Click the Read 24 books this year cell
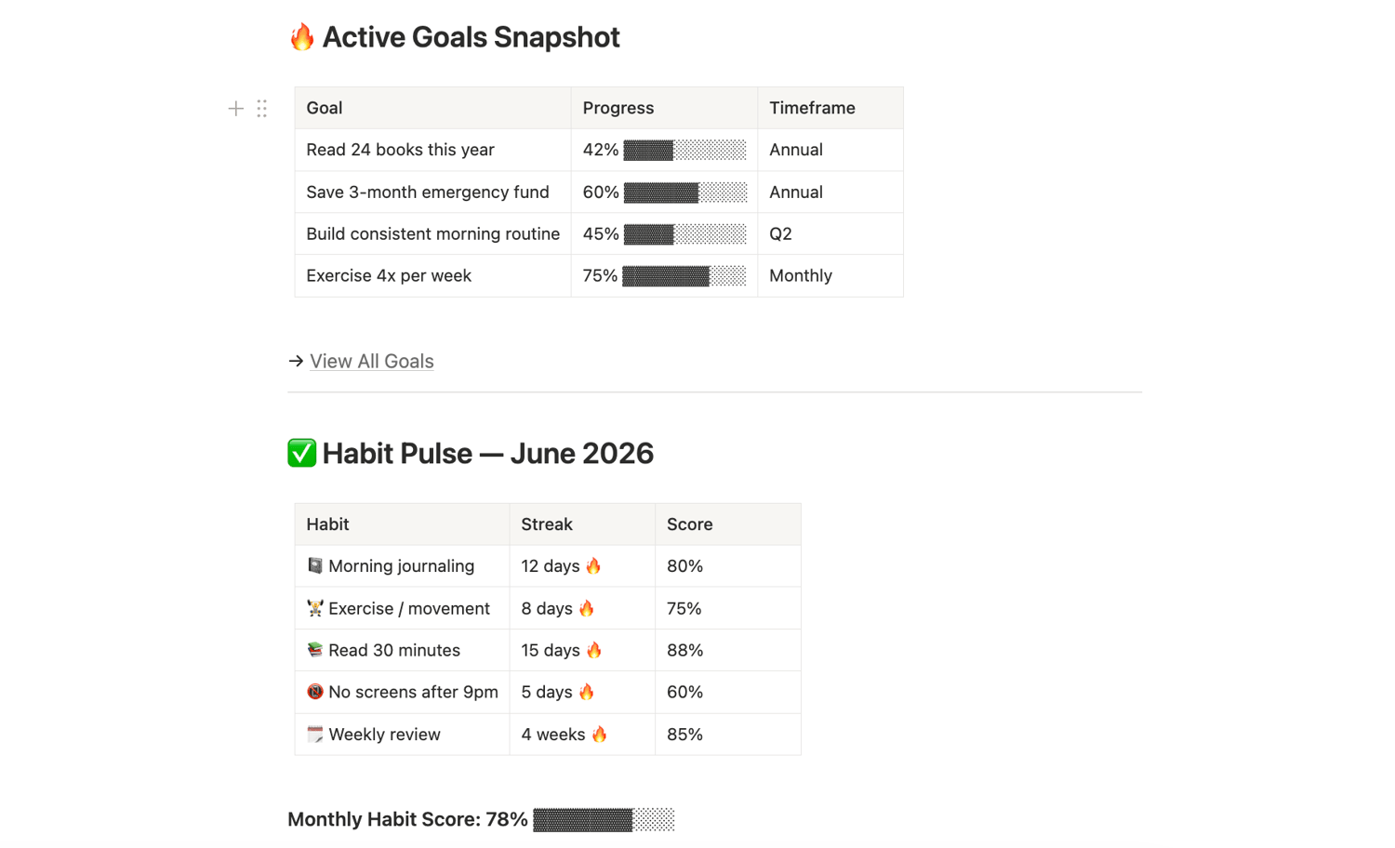 click(432, 150)
